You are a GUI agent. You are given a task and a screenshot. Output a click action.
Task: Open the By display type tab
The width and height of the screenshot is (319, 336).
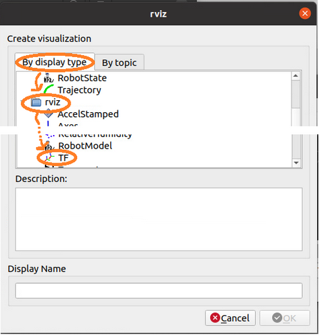[54, 62]
